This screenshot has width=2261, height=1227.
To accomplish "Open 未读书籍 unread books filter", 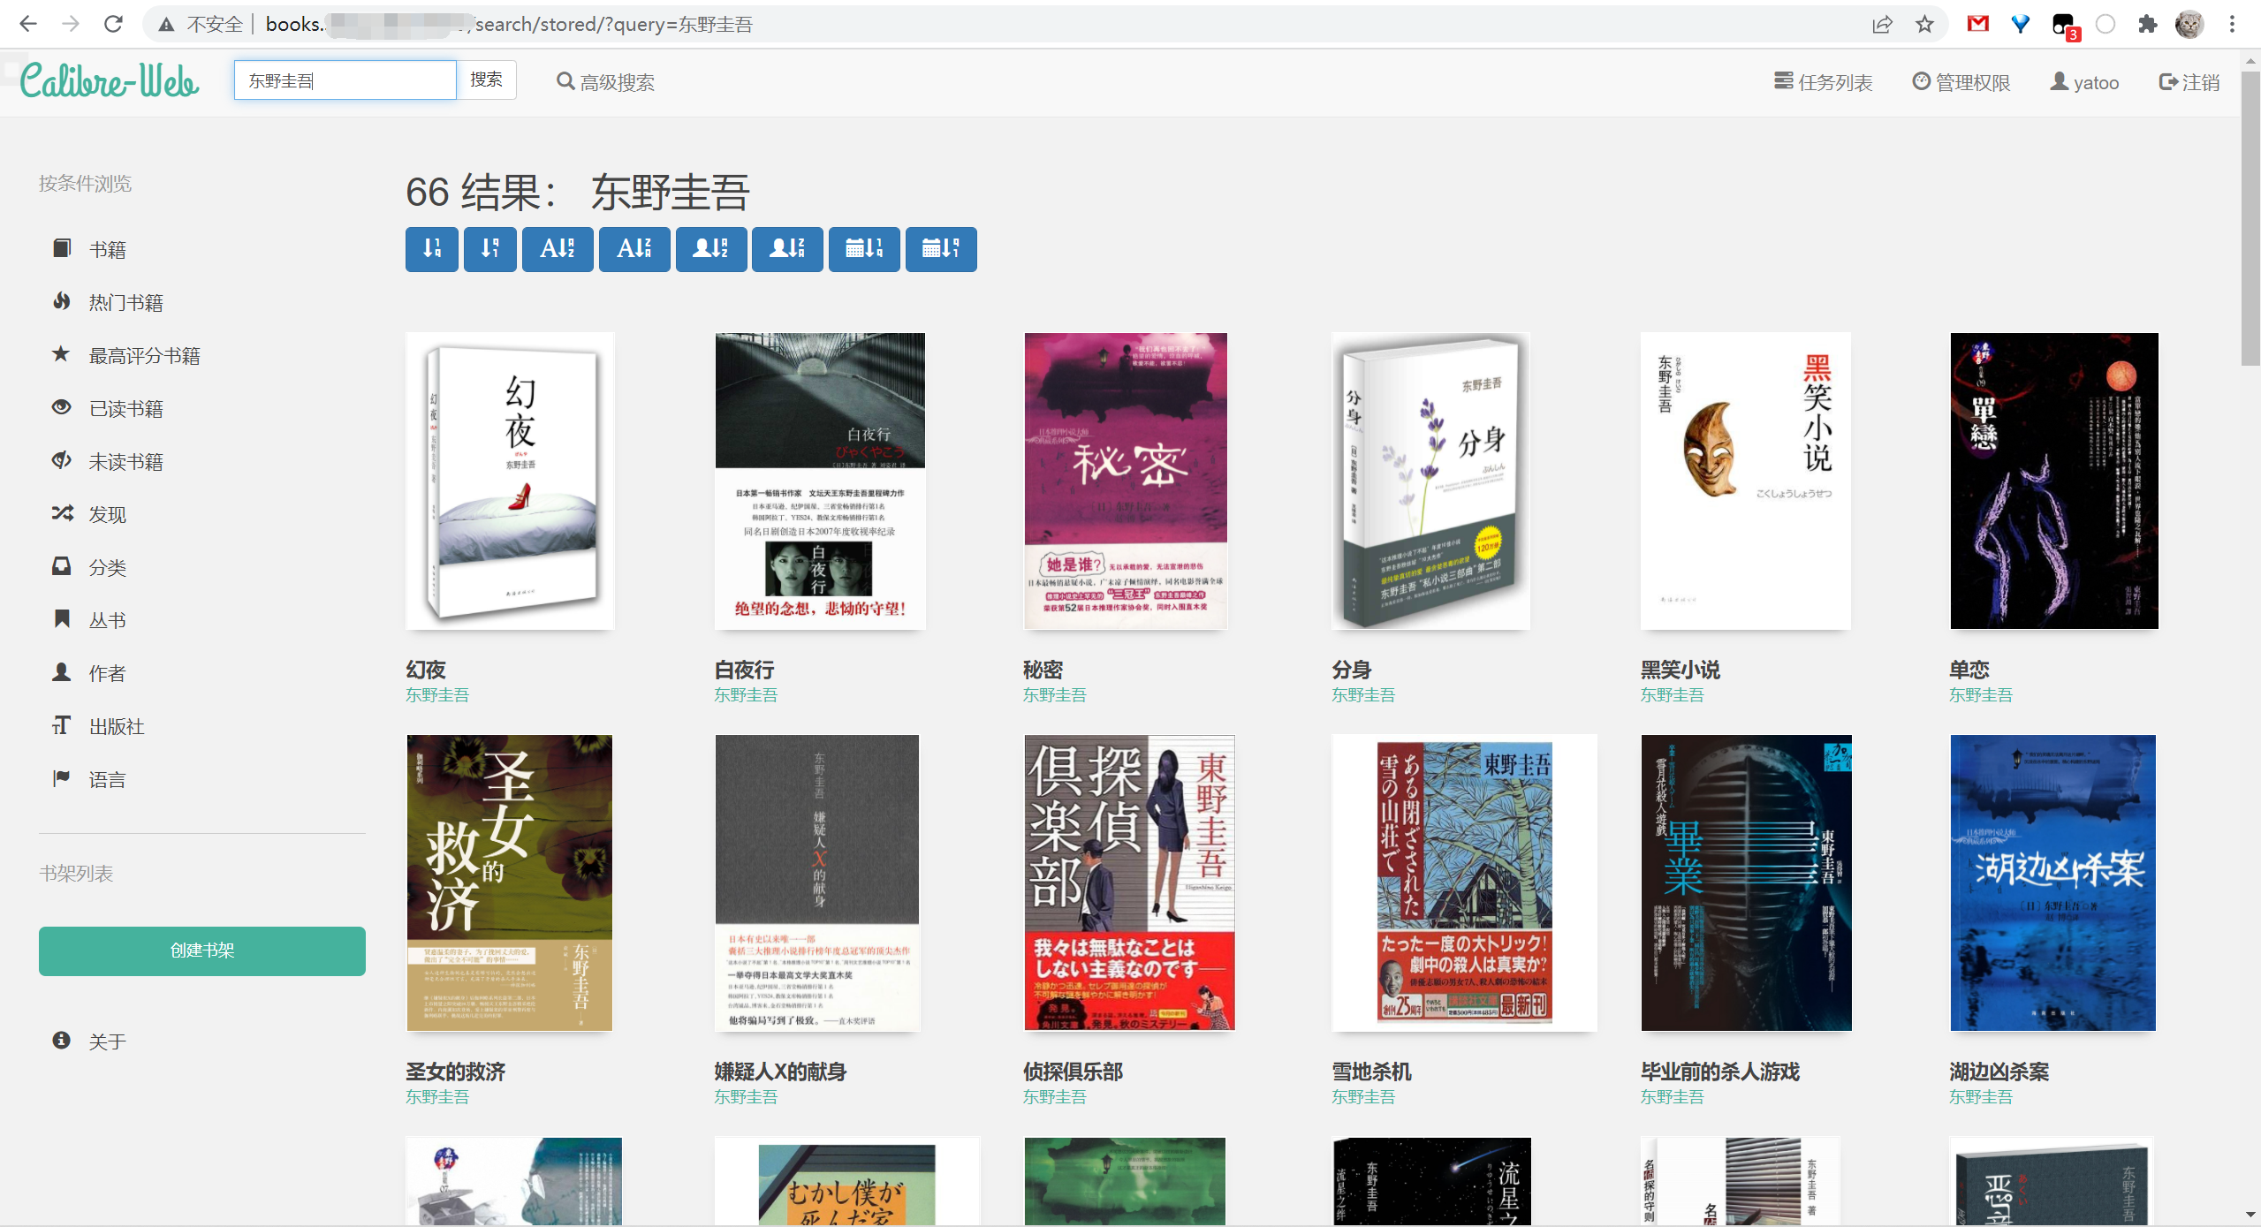I will click(x=125, y=462).
